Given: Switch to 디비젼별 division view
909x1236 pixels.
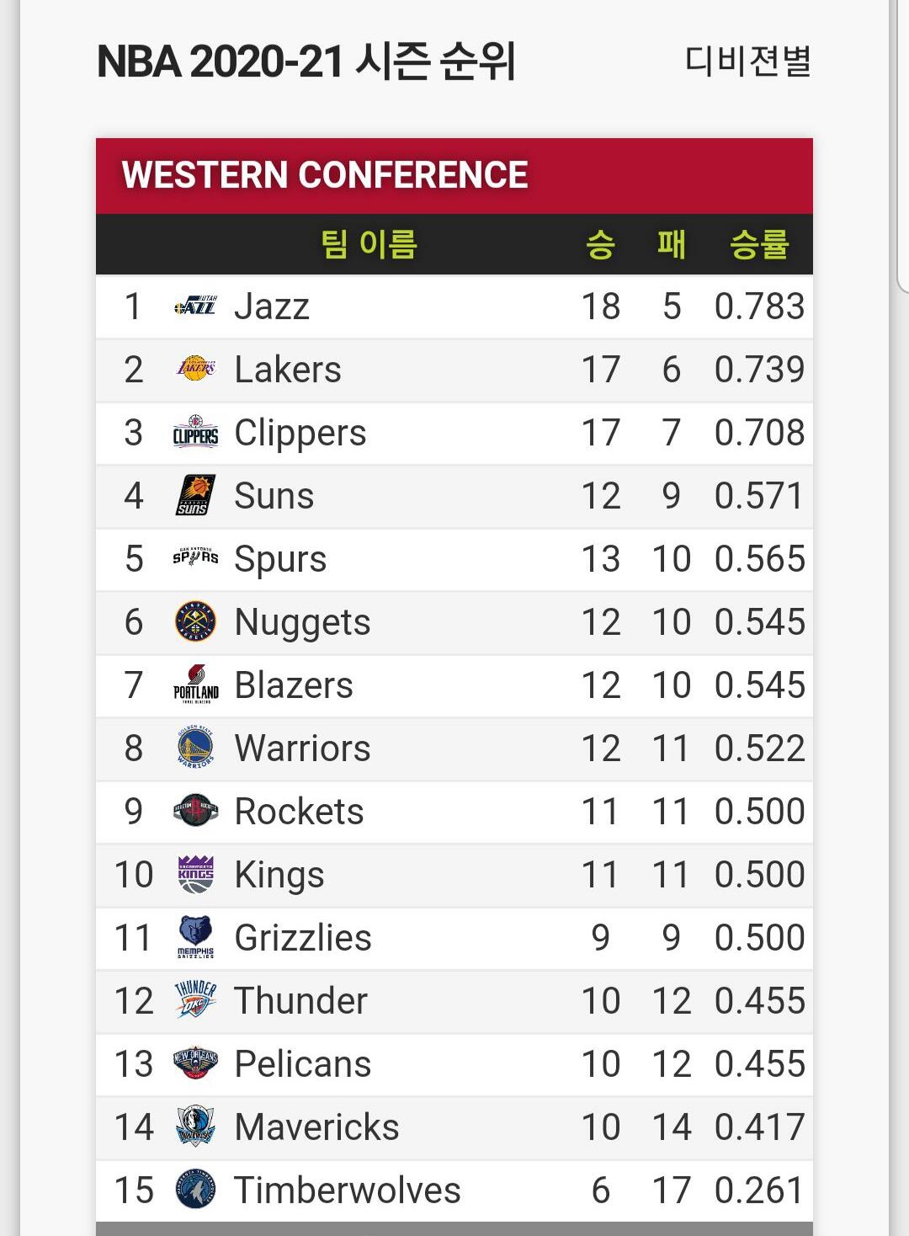Looking at the screenshot, I should pyautogui.click(x=747, y=61).
